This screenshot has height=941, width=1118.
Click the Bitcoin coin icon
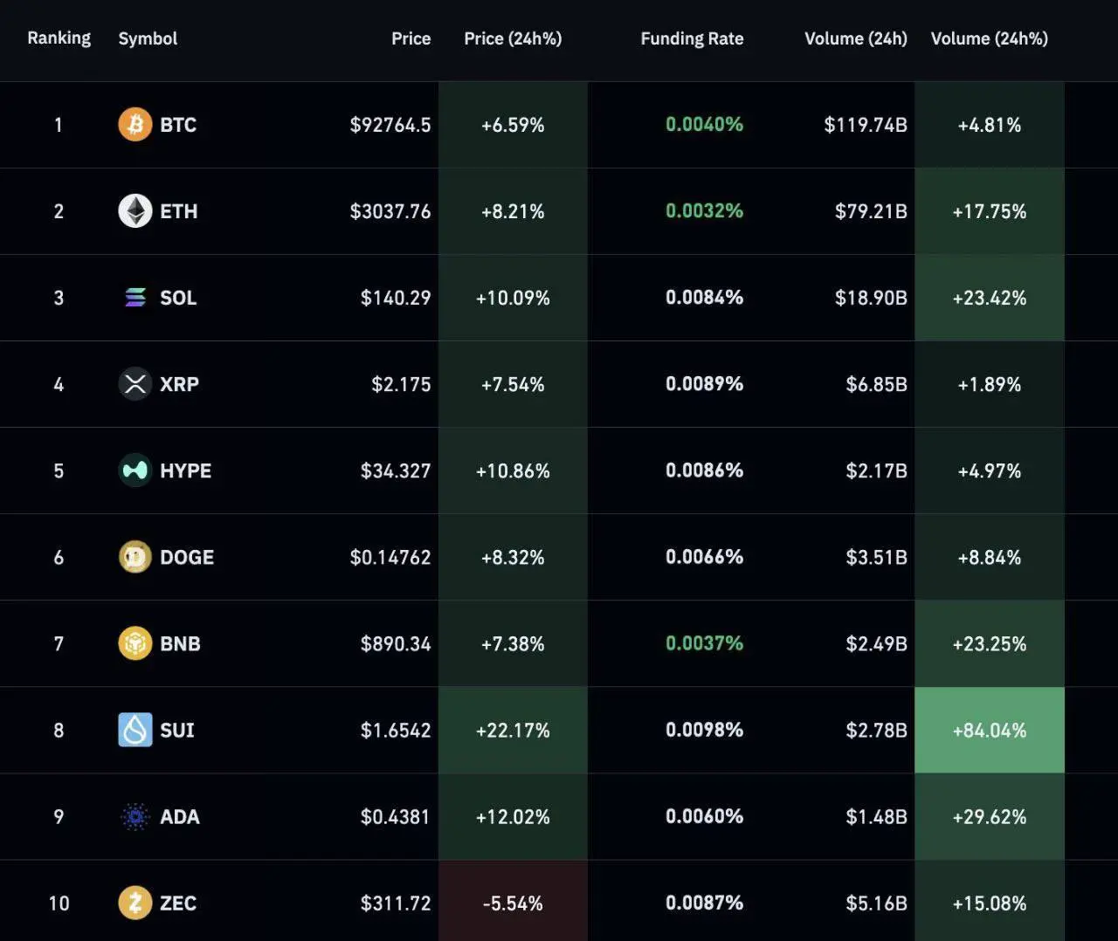pos(135,125)
